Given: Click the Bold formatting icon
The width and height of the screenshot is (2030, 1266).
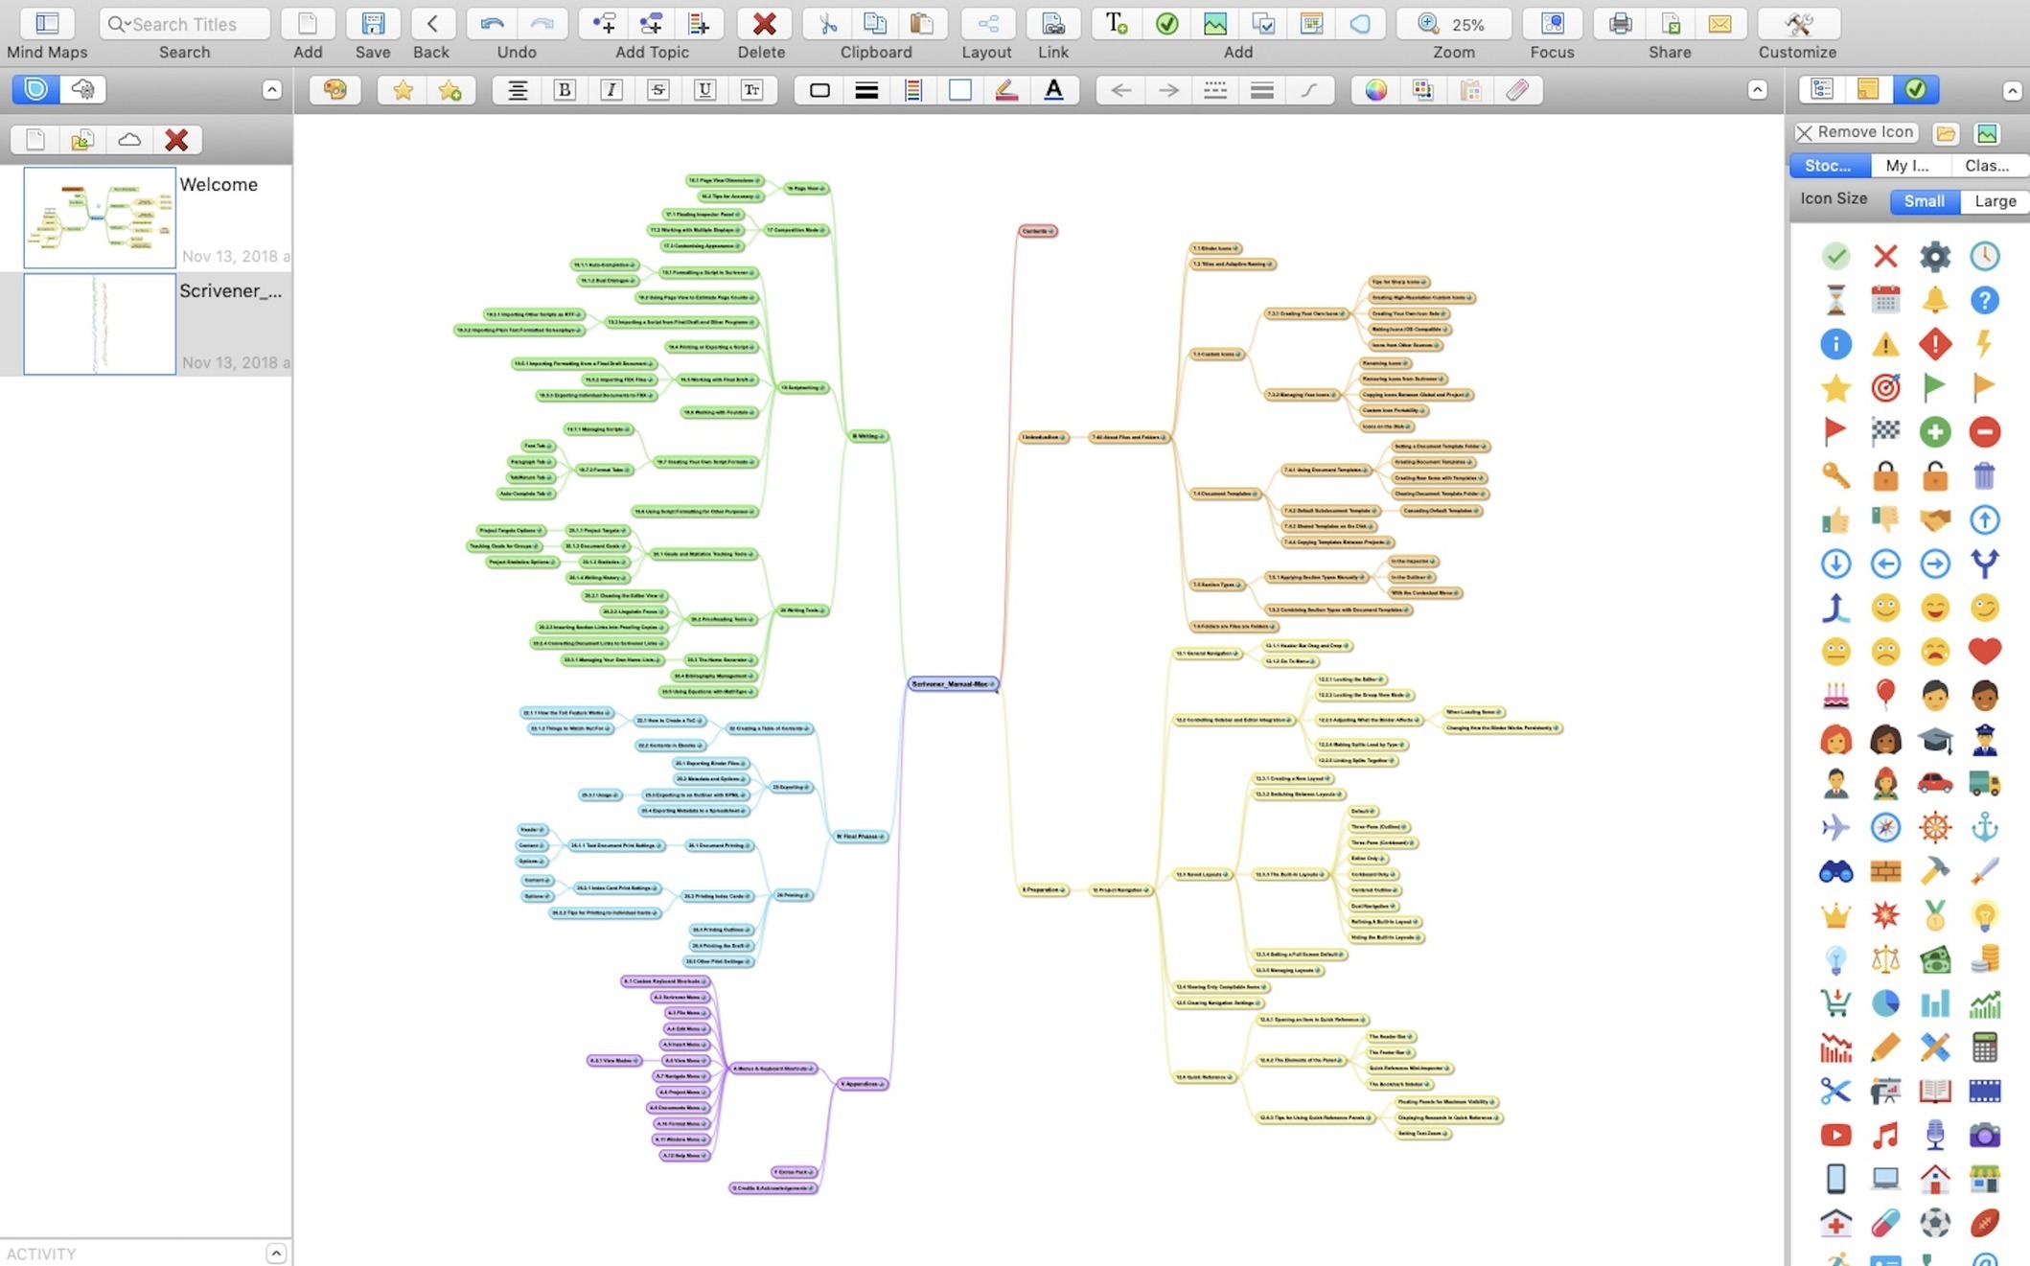Looking at the screenshot, I should (x=562, y=90).
